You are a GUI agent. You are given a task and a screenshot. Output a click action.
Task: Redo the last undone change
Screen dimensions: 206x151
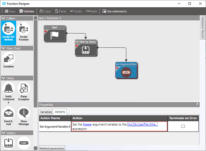pos(92,11)
